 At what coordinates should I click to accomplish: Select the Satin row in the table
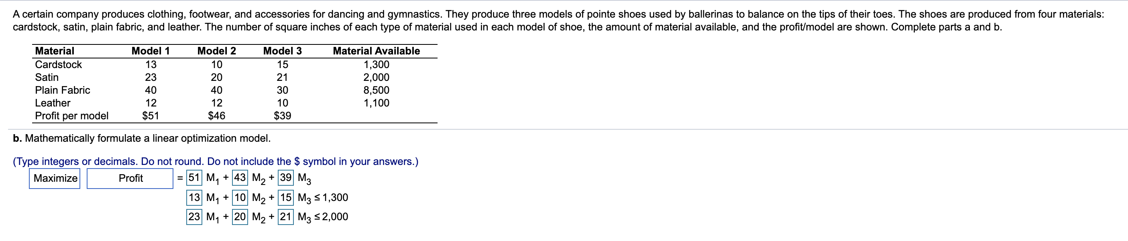pyautogui.click(x=47, y=78)
